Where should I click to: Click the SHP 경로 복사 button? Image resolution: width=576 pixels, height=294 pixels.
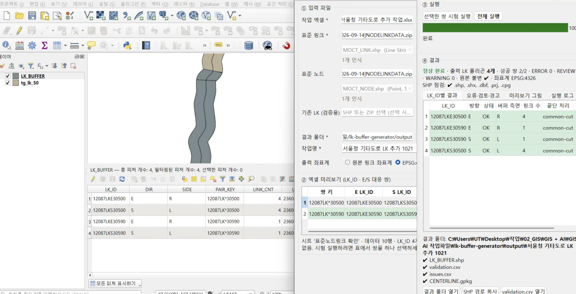point(480,291)
